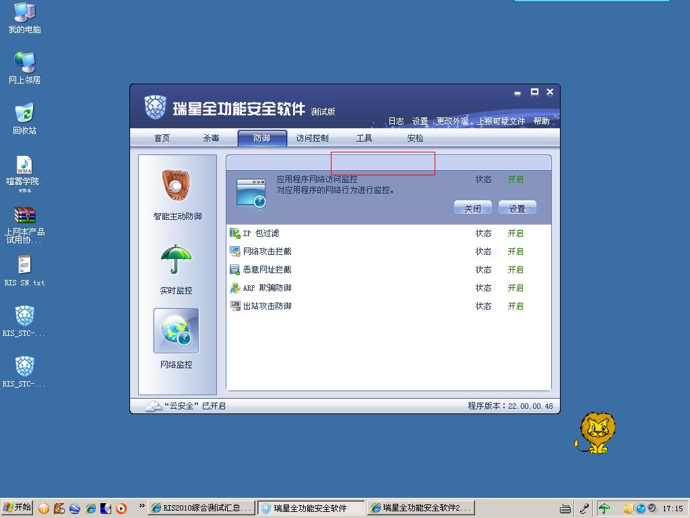Click the keyboard tray icon
This screenshot has height=518, width=690.
coord(565,509)
